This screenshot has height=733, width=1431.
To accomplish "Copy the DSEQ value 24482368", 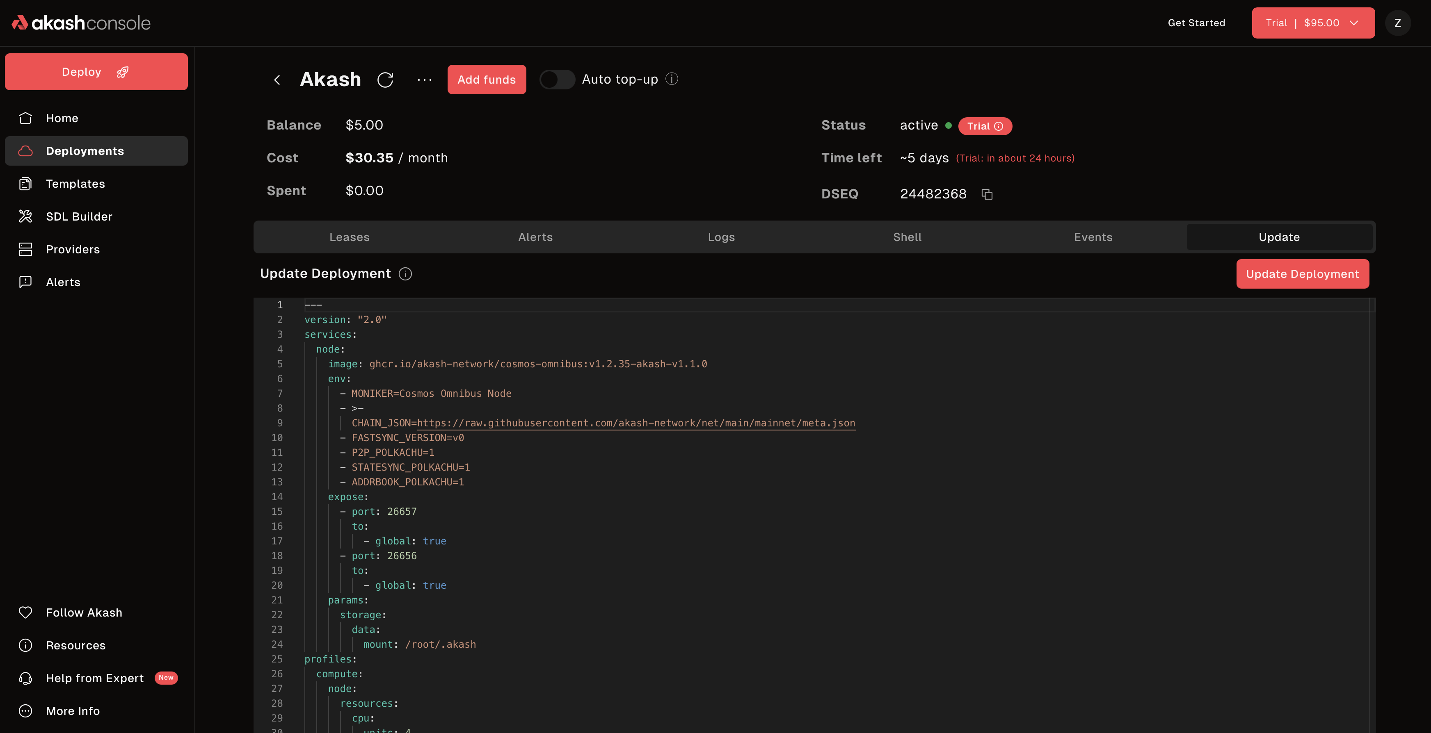I will click(987, 194).
